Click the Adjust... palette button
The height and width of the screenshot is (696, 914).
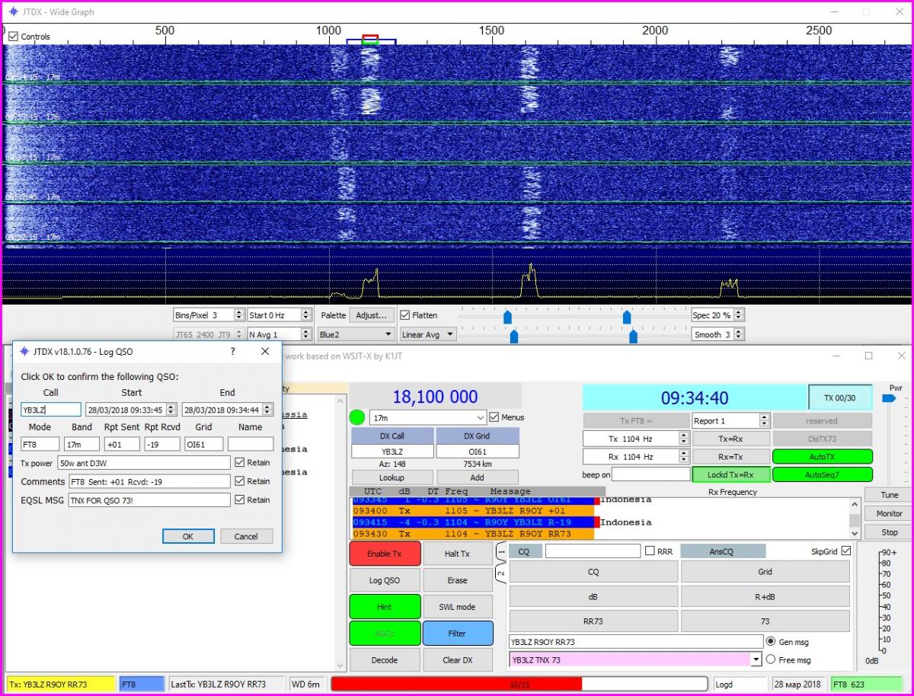(372, 315)
